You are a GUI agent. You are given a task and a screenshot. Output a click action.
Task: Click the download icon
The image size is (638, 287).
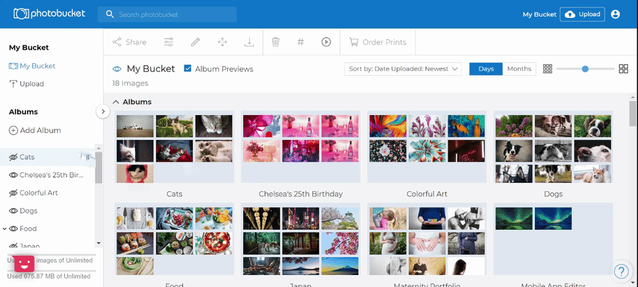pyautogui.click(x=249, y=42)
